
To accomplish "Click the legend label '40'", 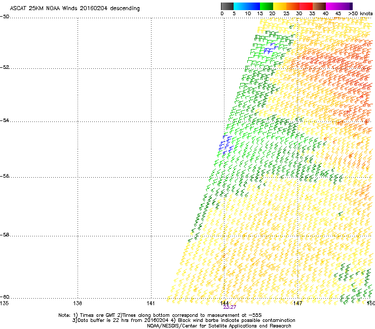I will 325,14.
